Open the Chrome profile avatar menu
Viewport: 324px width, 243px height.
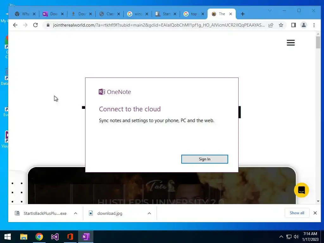point(304,25)
